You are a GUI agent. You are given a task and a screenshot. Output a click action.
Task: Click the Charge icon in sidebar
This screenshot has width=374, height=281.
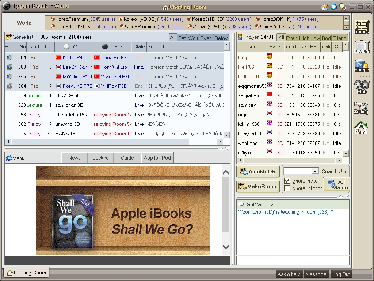(361, 66)
